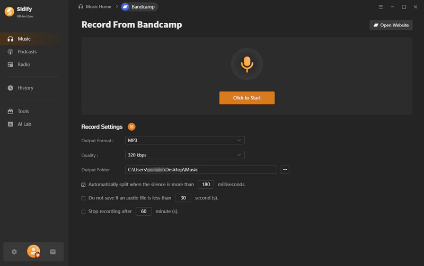Click the Music Home breadcrumb
The height and width of the screenshot is (266, 424).
tap(95, 6)
